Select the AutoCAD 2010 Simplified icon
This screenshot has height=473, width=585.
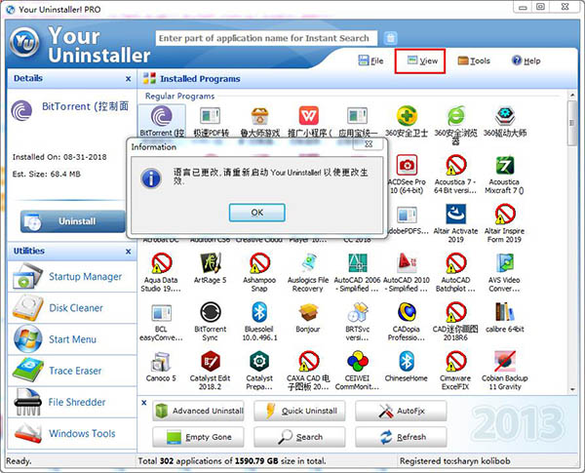[407, 262]
